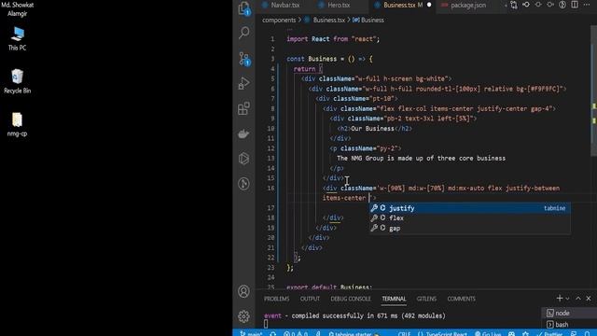Open the editor More Actions ellipsis

pyautogui.click(x=587, y=5)
